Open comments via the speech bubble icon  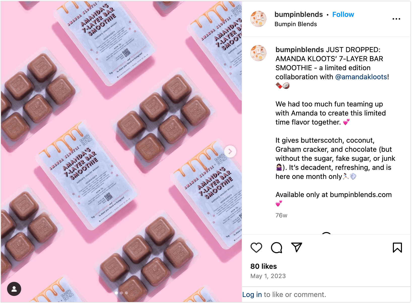click(277, 248)
